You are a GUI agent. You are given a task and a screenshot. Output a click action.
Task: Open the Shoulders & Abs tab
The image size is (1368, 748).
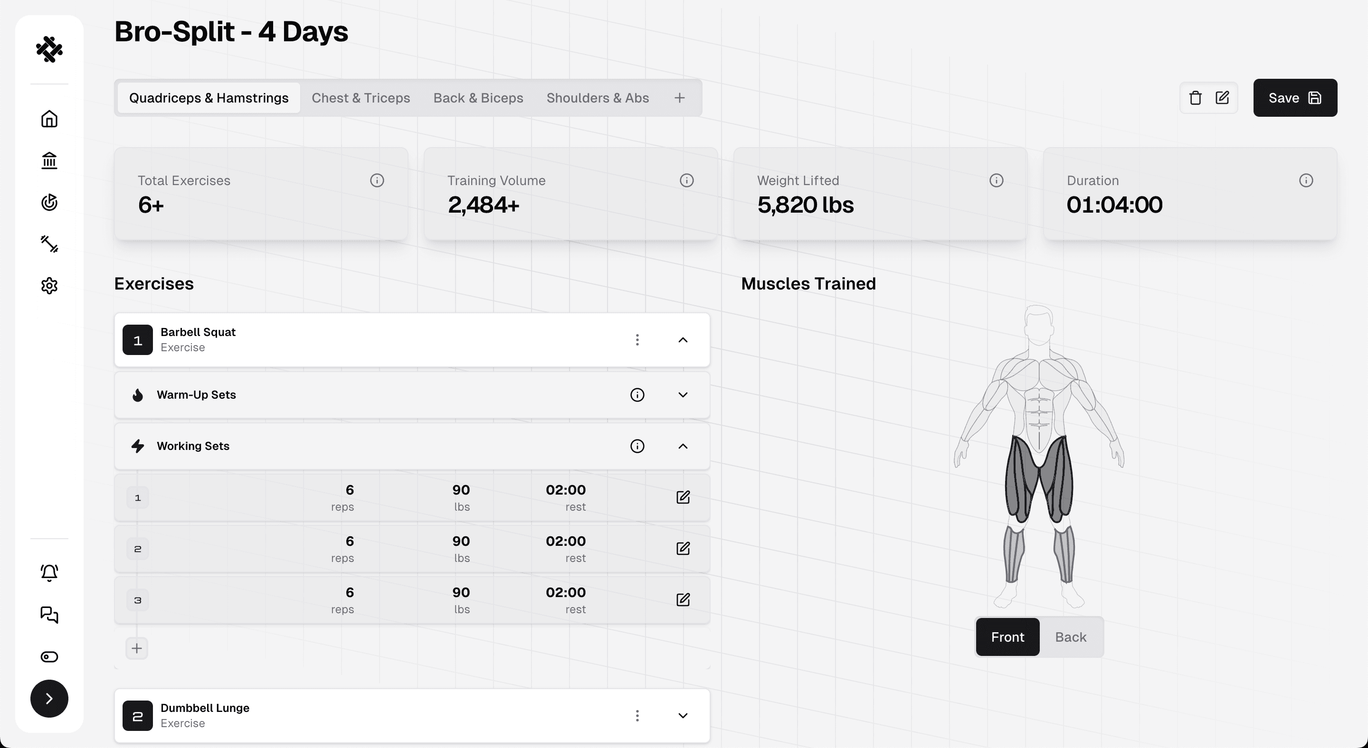click(598, 98)
